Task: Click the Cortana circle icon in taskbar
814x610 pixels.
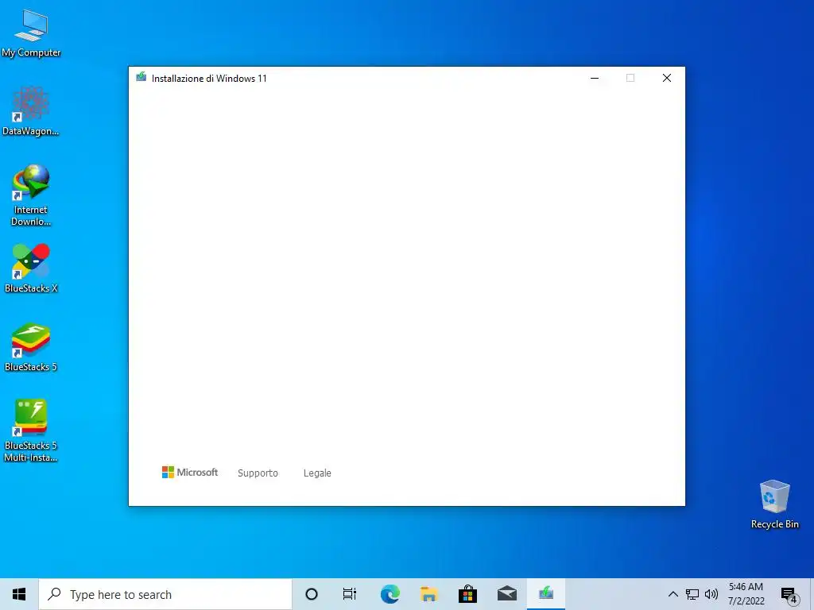Action: click(312, 594)
